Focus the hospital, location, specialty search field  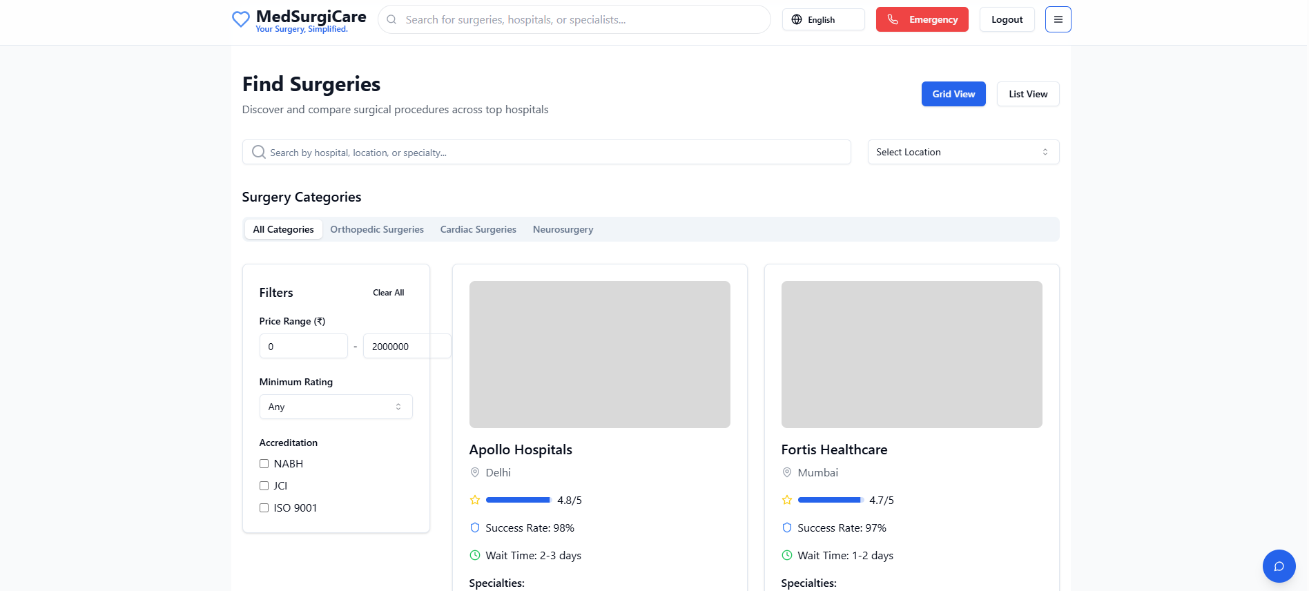pos(547,152)
